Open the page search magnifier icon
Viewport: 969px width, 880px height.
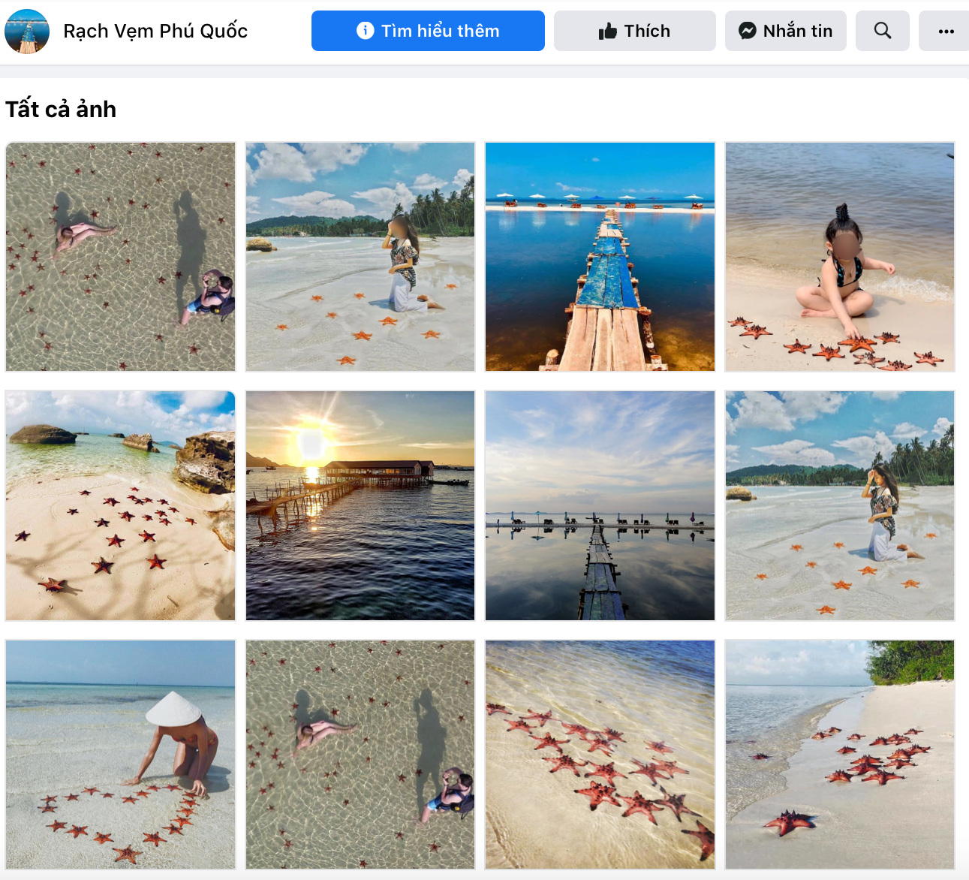882,31
